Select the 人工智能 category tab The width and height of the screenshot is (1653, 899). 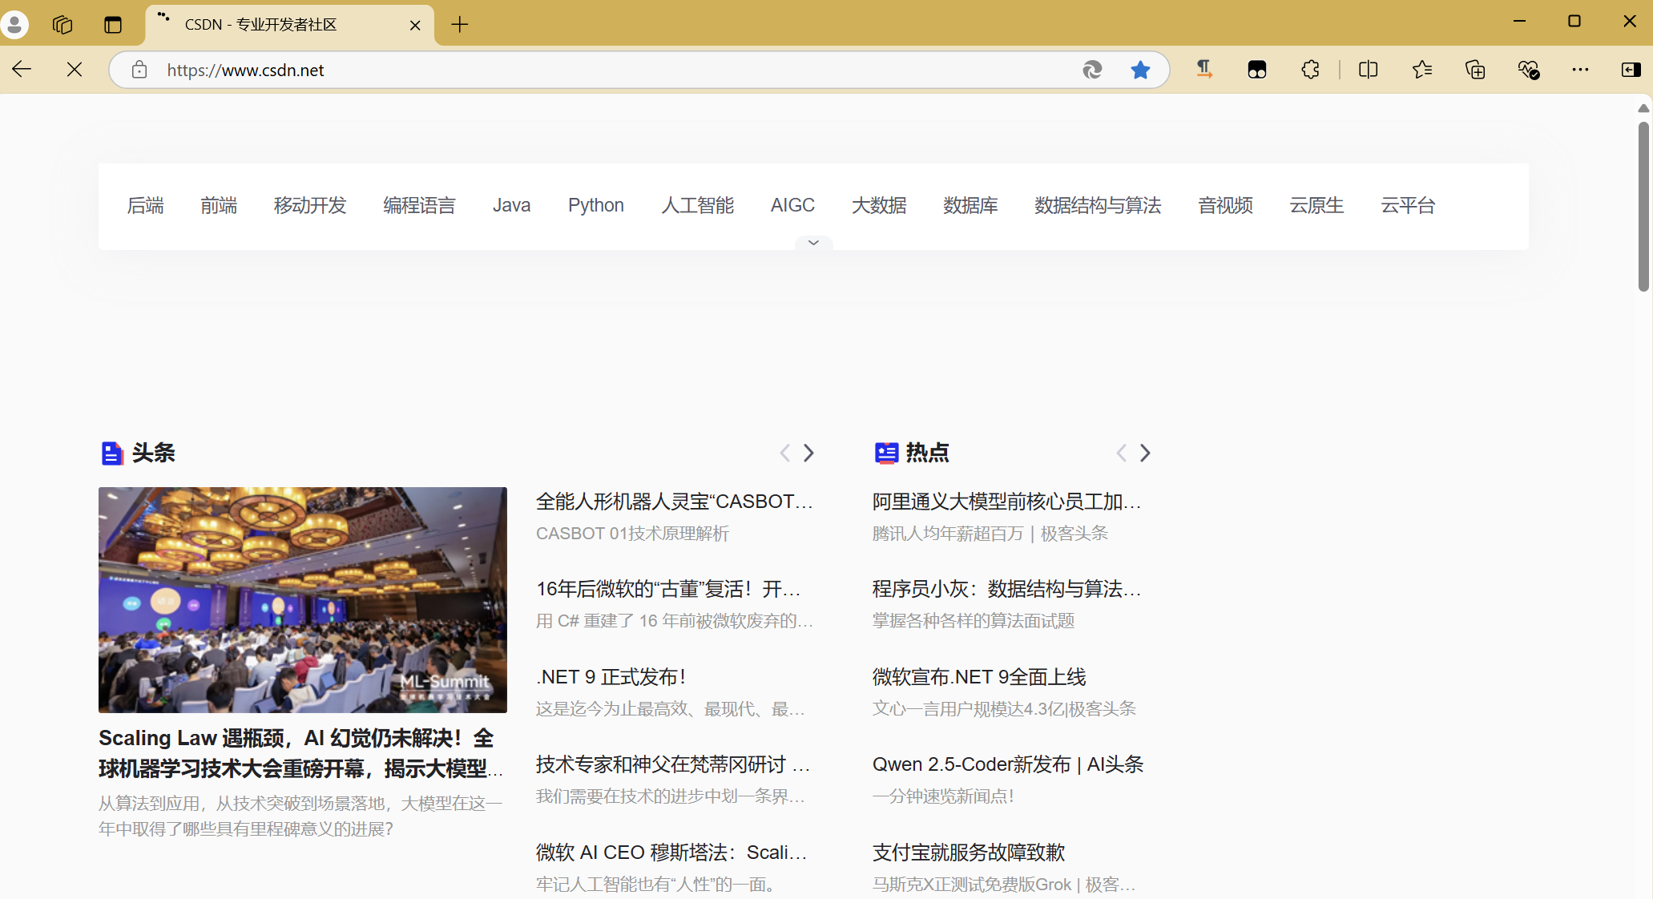(x=697, y=206)
